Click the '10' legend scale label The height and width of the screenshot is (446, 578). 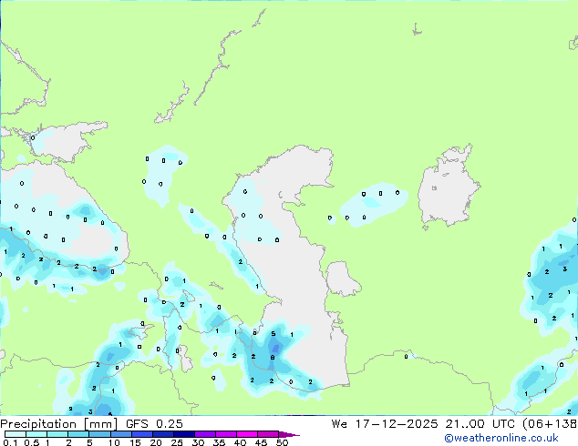pos(114,442)
